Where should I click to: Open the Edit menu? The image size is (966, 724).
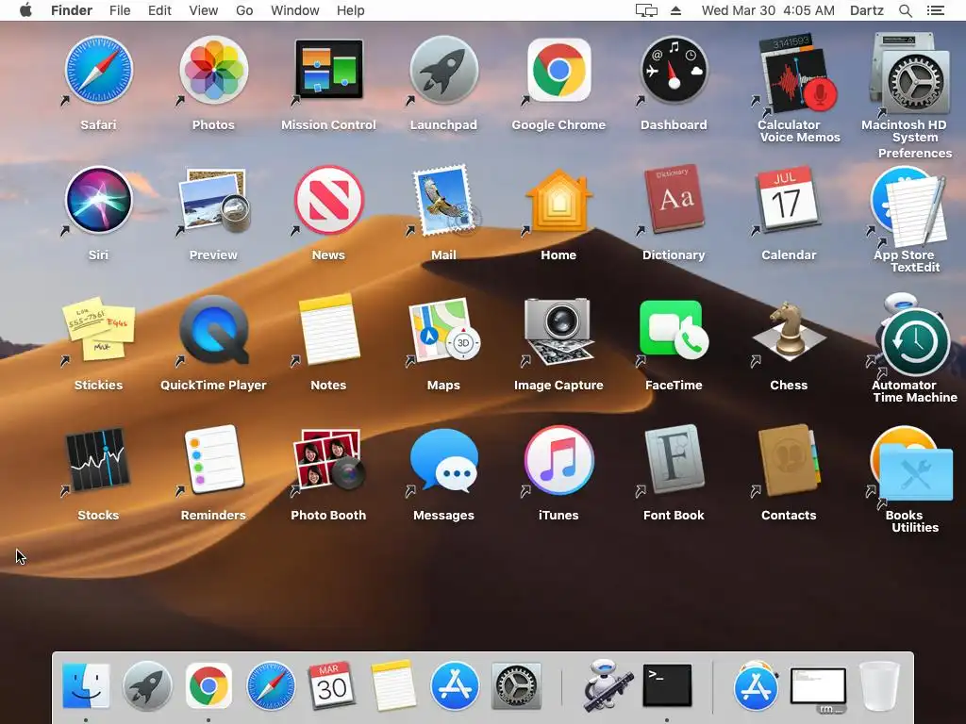tap(159, 10)
